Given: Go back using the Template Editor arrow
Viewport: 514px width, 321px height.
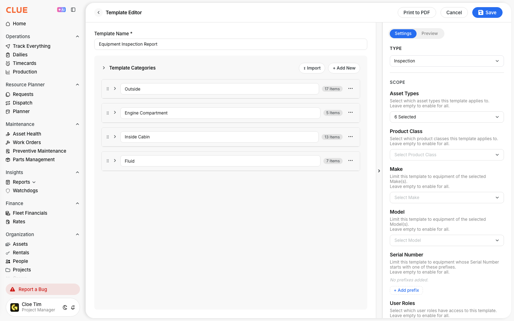Looking at the screenshot, I should click(x=99, y=12).
